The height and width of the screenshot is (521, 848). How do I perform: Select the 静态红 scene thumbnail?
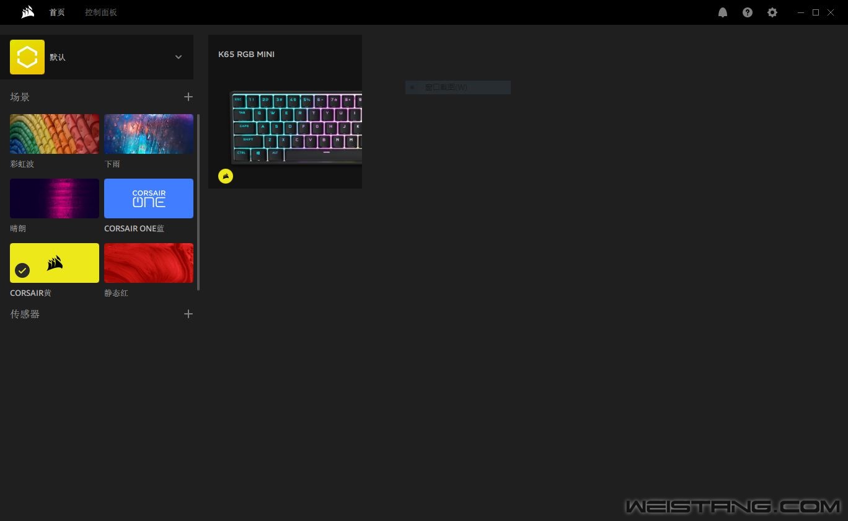[x=149, y=263]
